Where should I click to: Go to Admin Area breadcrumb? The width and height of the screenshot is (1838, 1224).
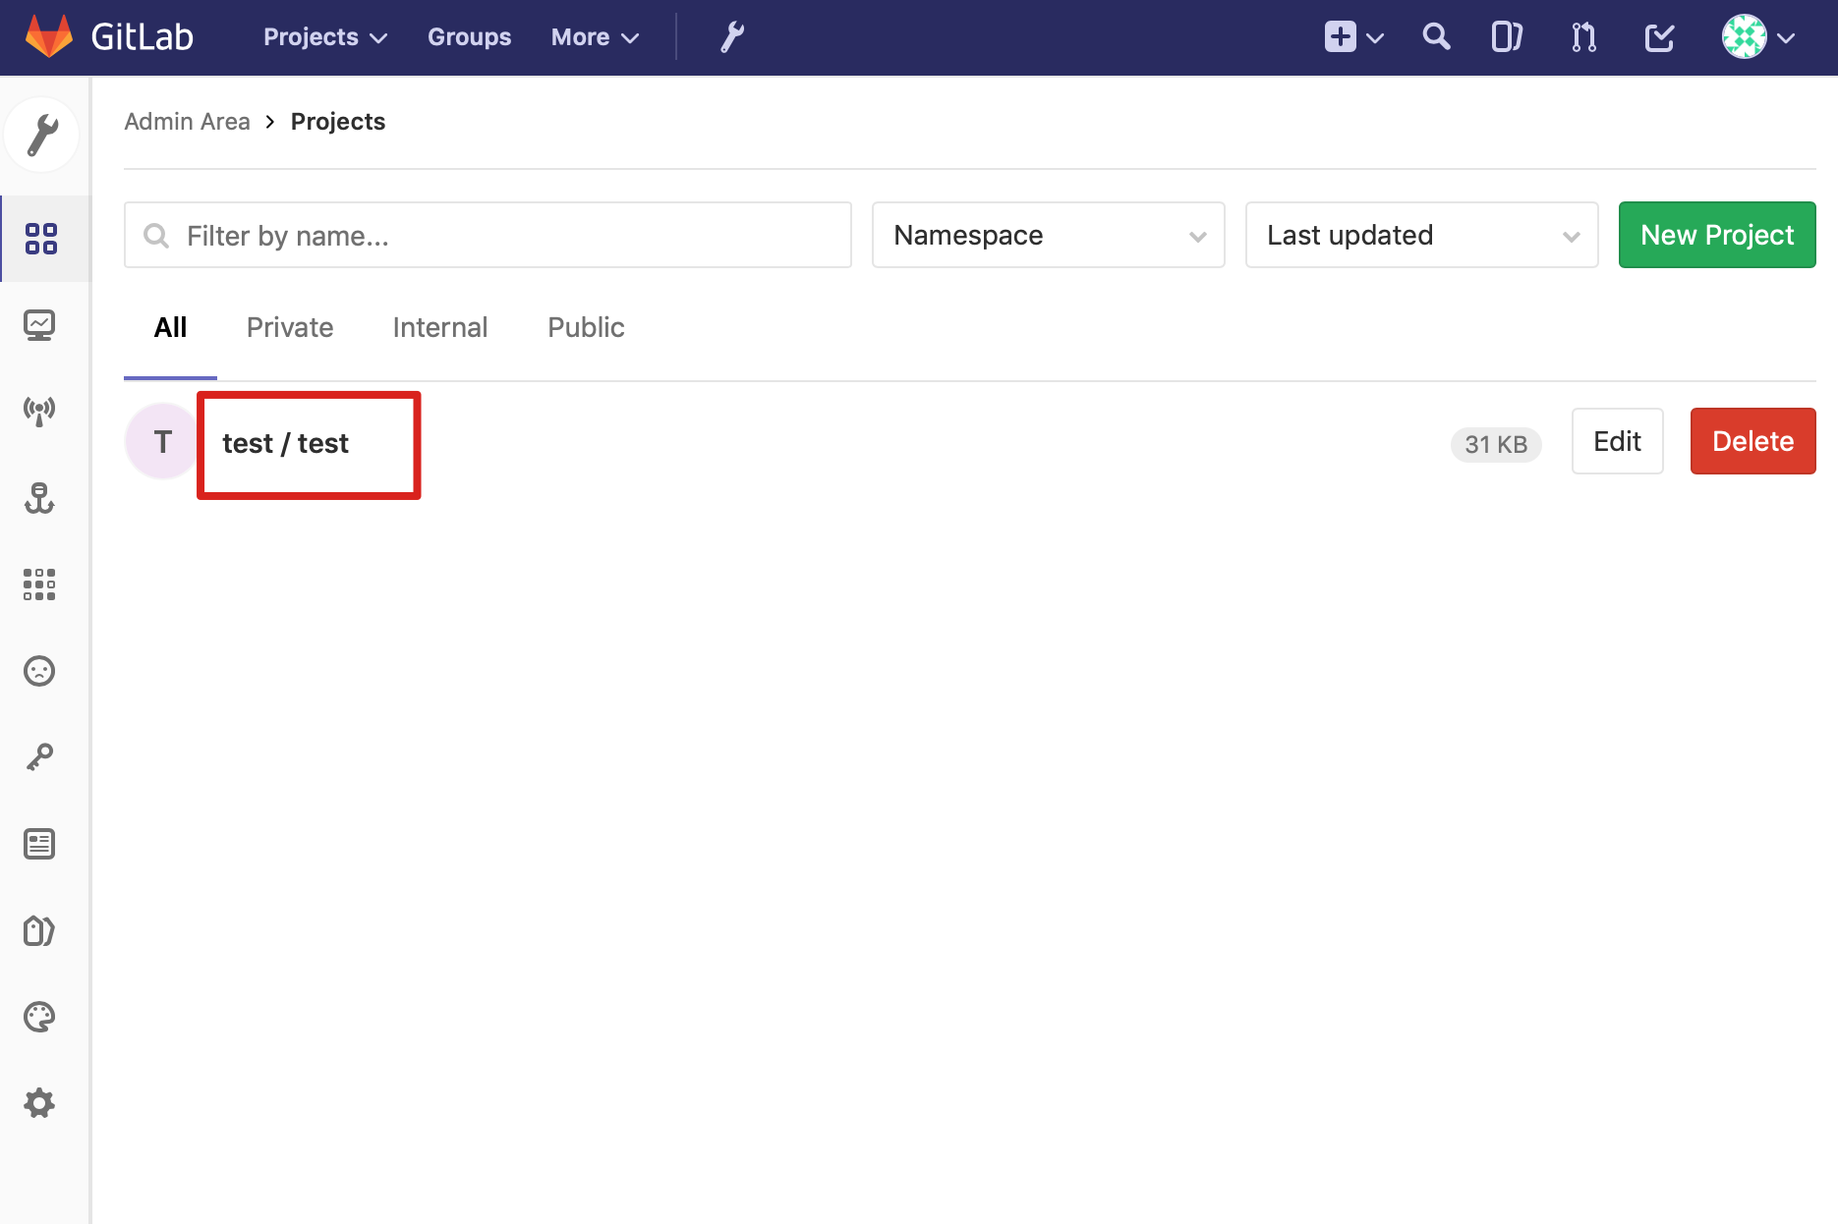click(187, 122)
